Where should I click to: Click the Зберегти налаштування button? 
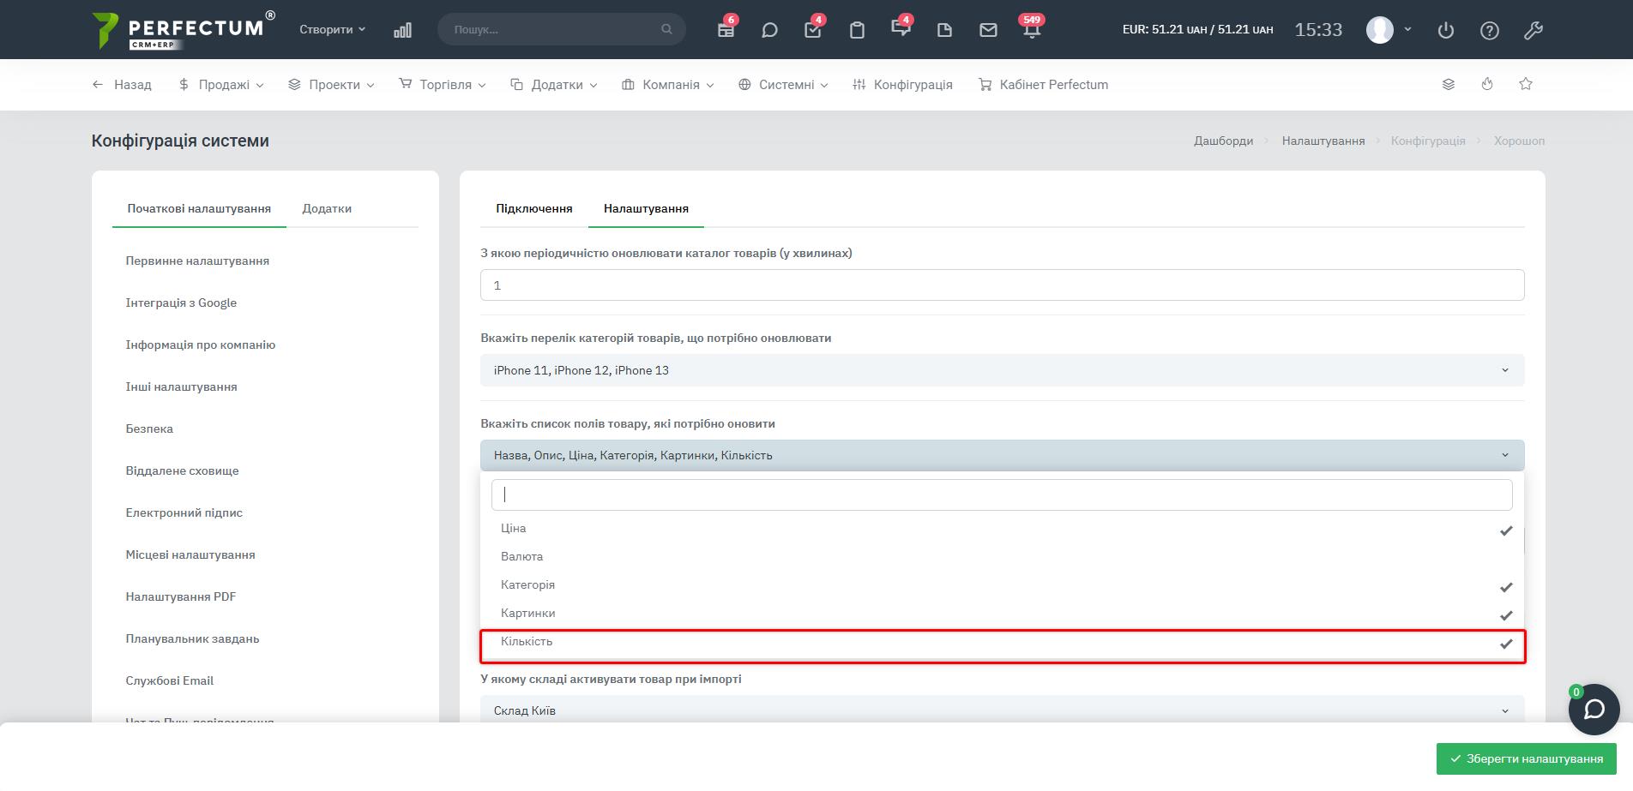point(1526,758)
